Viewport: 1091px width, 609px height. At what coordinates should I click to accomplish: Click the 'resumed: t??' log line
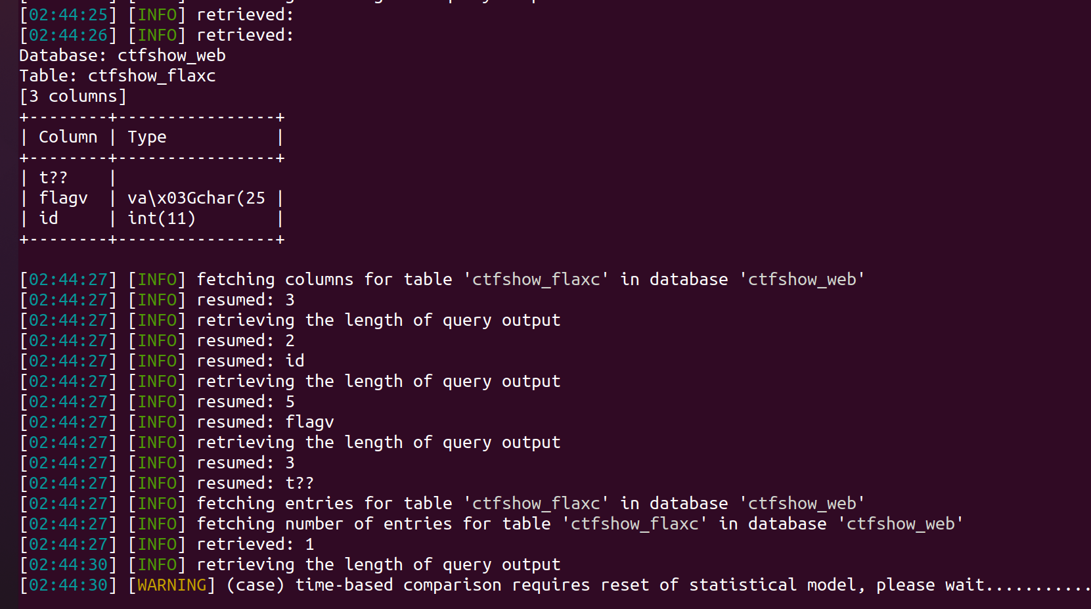(x=255, y=483)
